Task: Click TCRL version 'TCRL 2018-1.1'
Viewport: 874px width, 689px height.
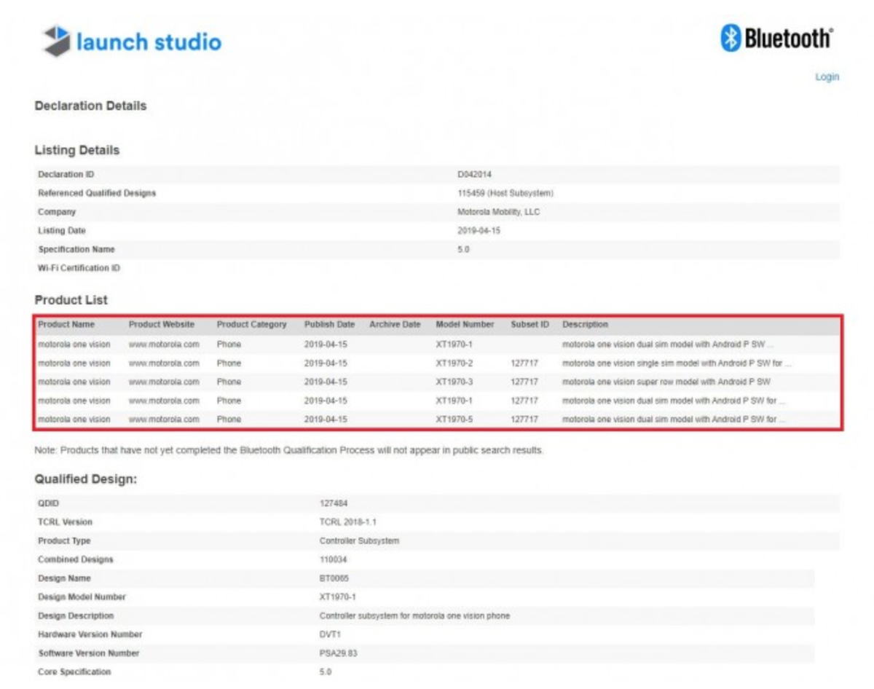Action: click(x=347, y=522)
